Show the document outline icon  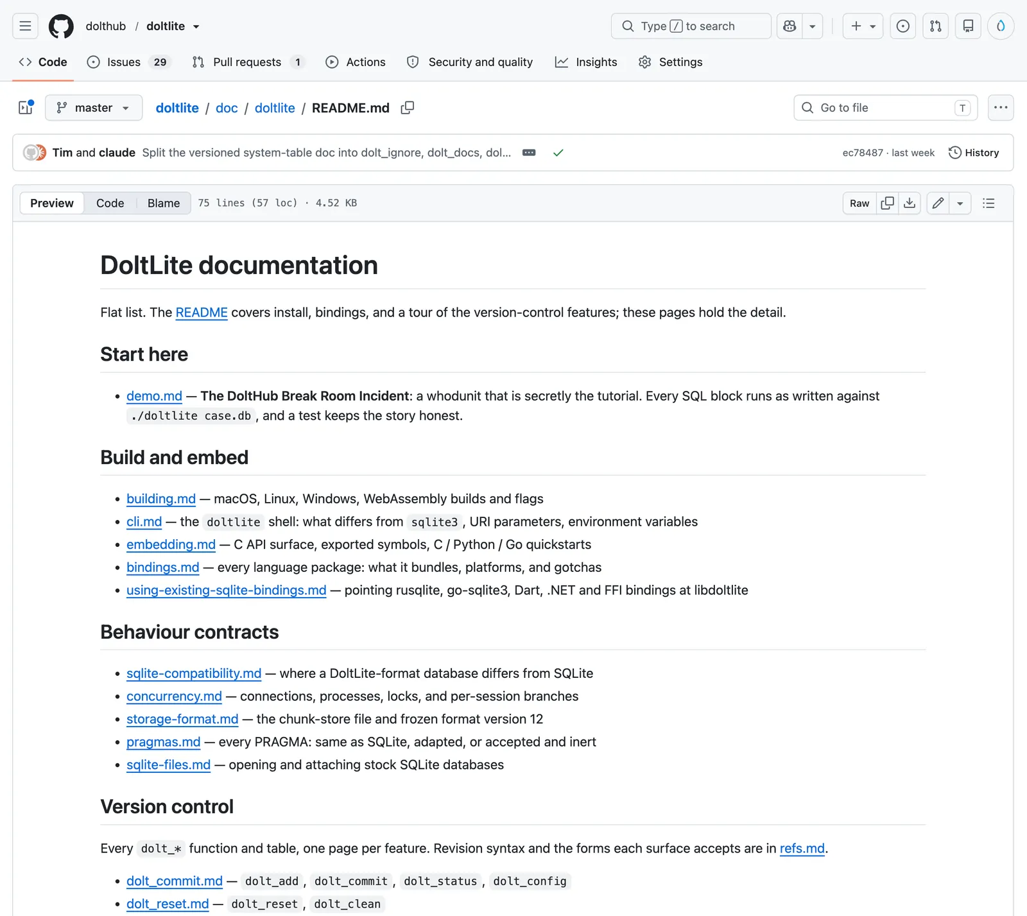[988, 203]
